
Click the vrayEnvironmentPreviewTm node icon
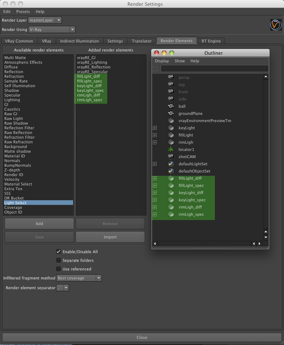click(171, 121)
